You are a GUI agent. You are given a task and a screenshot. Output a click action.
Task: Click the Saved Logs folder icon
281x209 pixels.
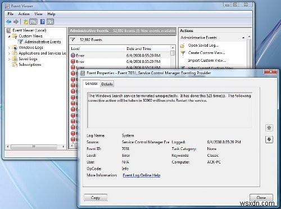pos(15,59)
